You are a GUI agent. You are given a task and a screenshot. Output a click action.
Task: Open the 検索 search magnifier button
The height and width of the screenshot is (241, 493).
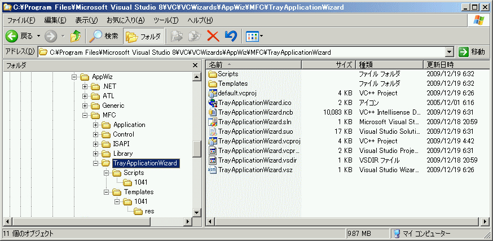click(x=104, y=37)
